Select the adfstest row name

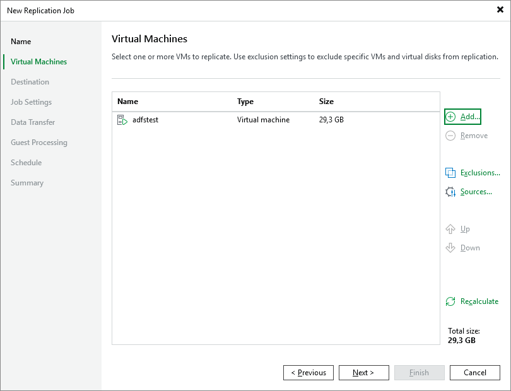pyautogui.click(x=145, y=120)
